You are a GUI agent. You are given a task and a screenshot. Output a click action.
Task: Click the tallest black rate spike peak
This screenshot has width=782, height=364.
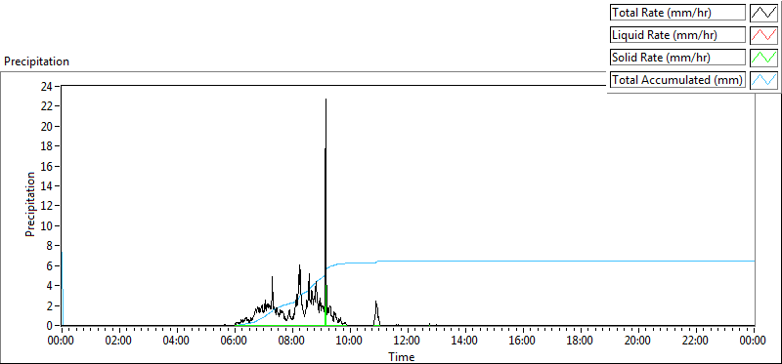point(326,100)
